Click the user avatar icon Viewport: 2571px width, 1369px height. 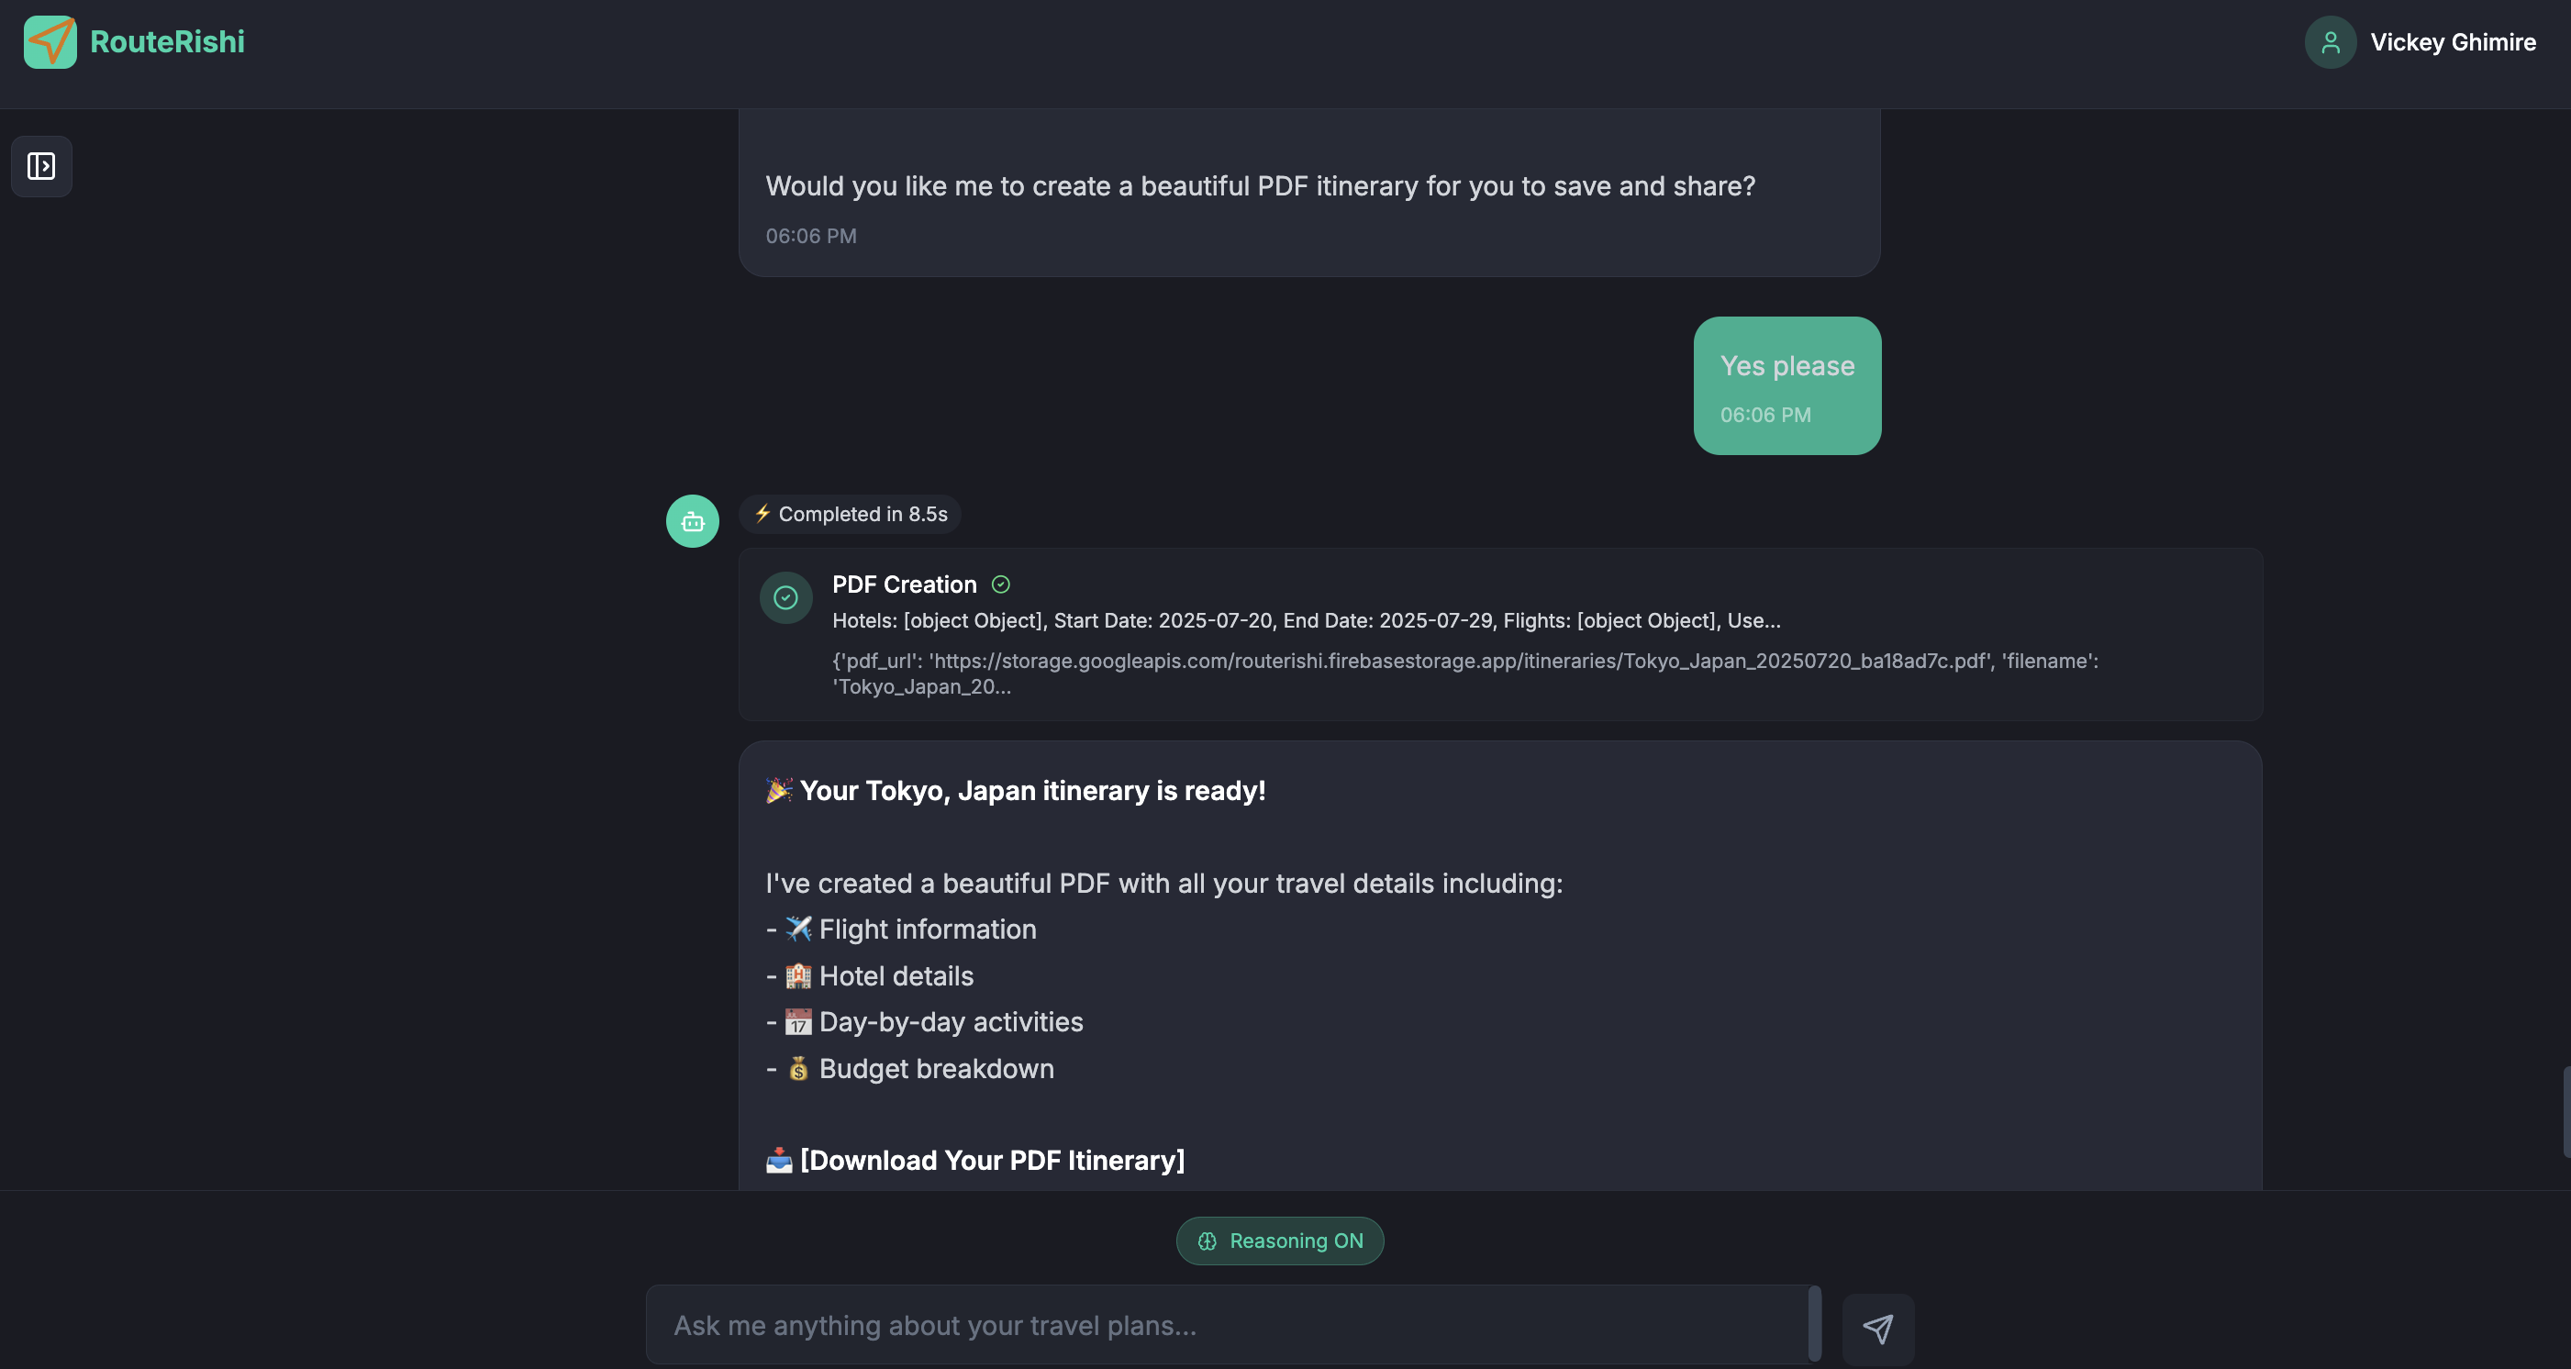2331,42
